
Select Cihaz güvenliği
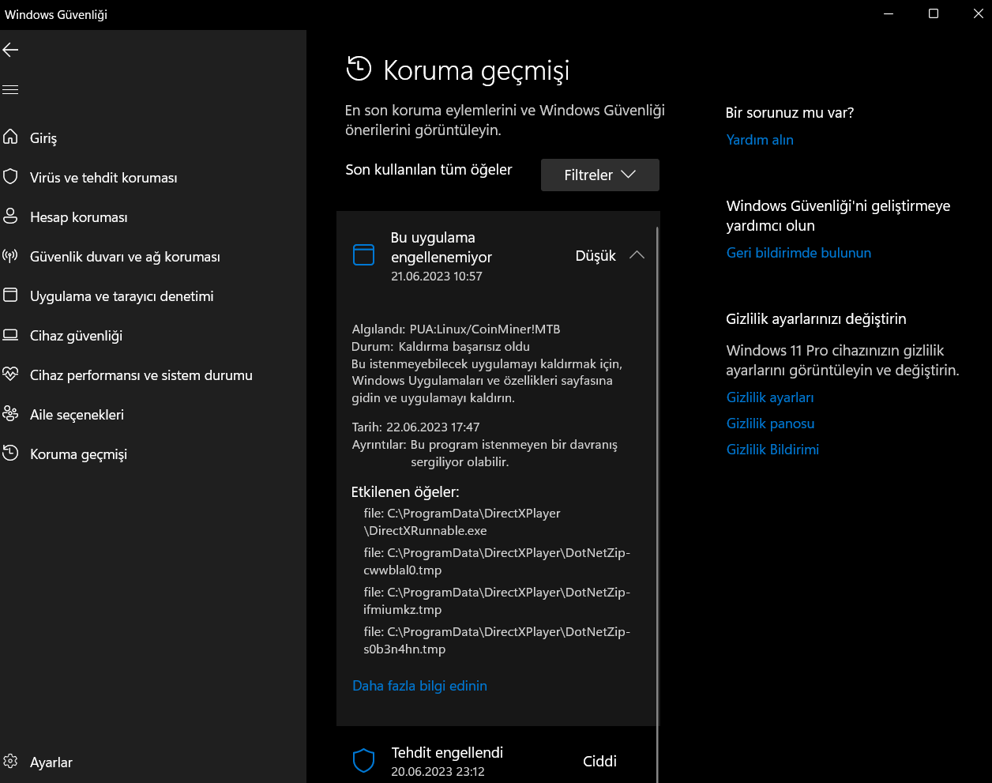(77, 336)
